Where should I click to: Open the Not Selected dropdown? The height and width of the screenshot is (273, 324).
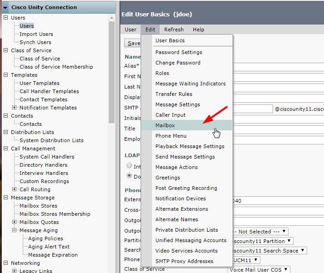(260, 231)
